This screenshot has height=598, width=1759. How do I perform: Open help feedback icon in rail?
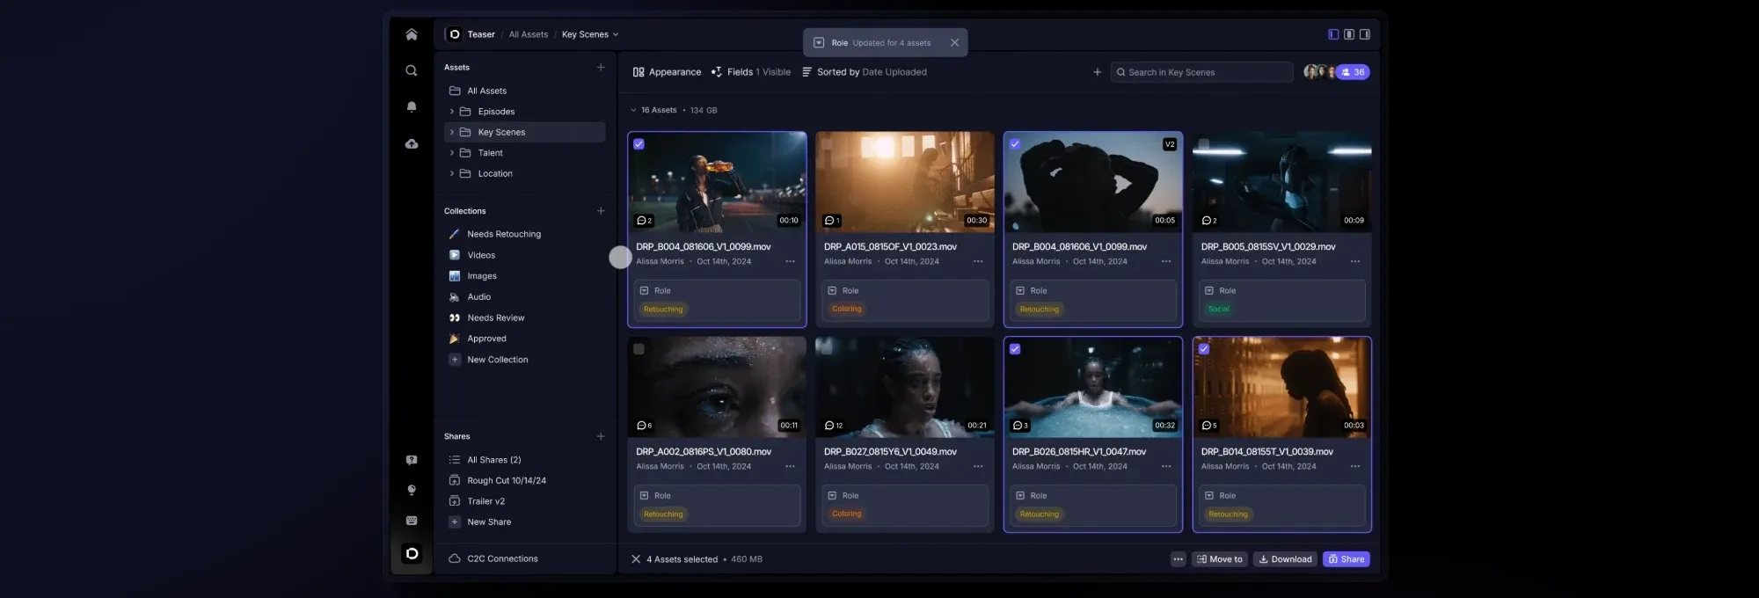(x=411, y=460)
